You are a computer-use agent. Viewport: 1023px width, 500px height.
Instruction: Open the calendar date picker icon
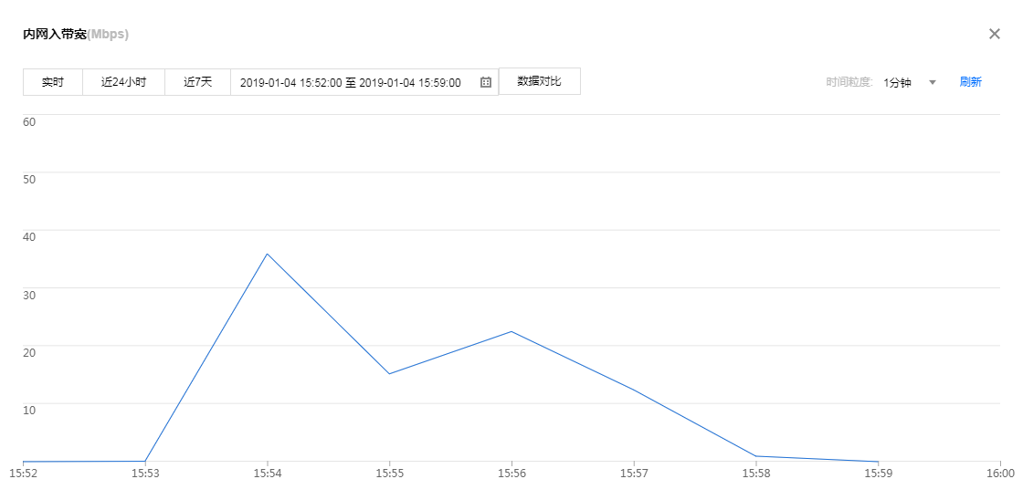click(x=486, y=82)
